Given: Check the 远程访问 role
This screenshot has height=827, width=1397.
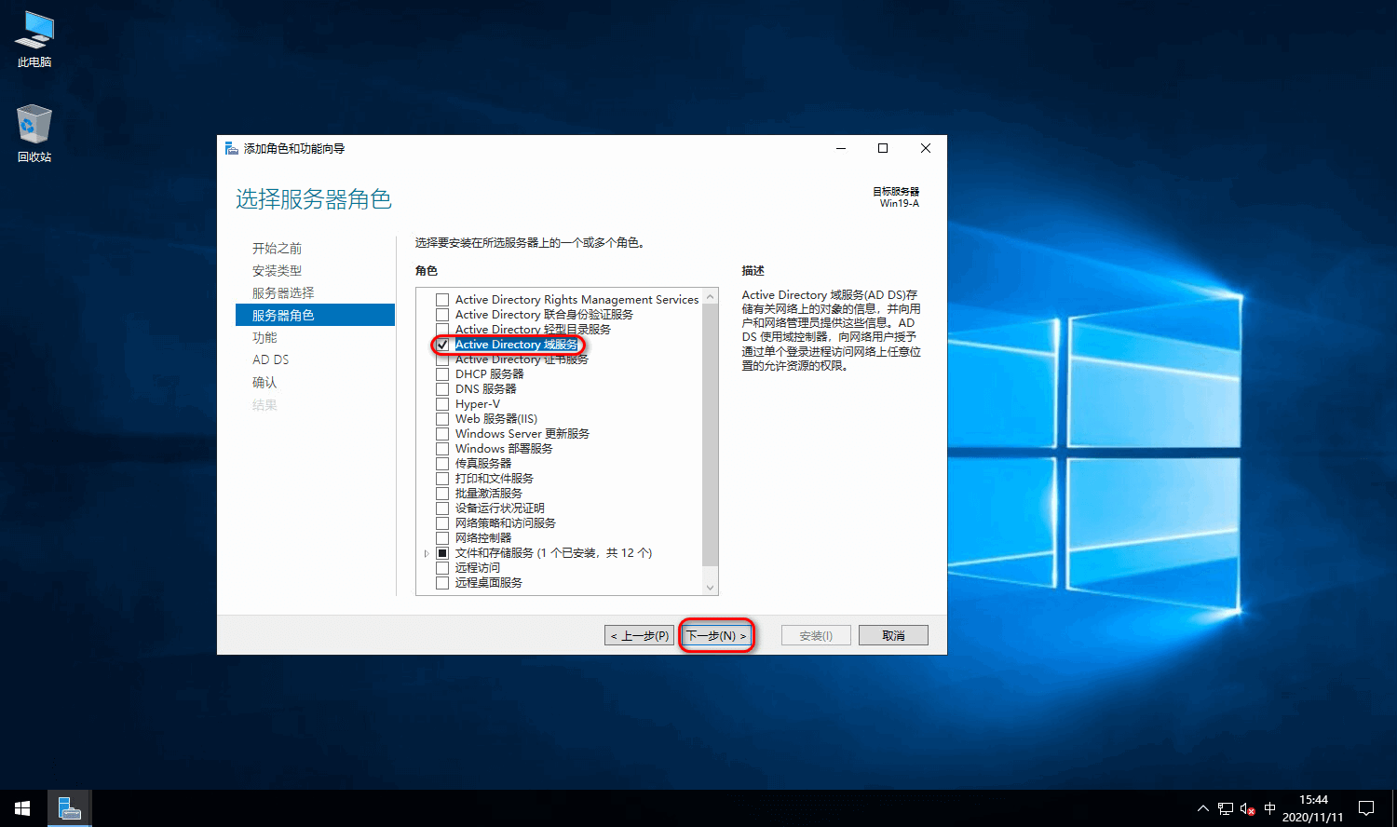Looking at the screenshot, I should coord(442,568).
